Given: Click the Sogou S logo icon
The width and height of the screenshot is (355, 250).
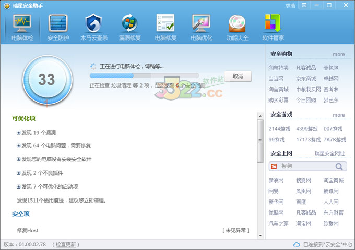Looking at the screenshot, I should (274, 167).
